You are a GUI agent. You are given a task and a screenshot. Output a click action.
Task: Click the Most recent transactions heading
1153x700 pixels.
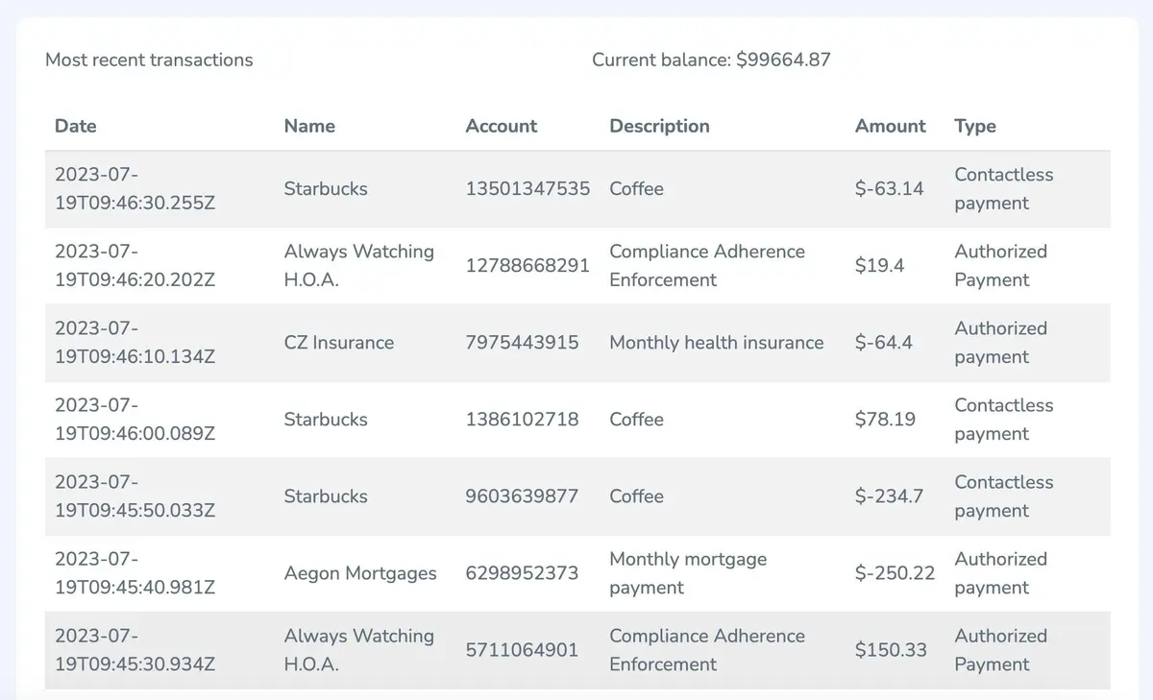pos(149,60)
